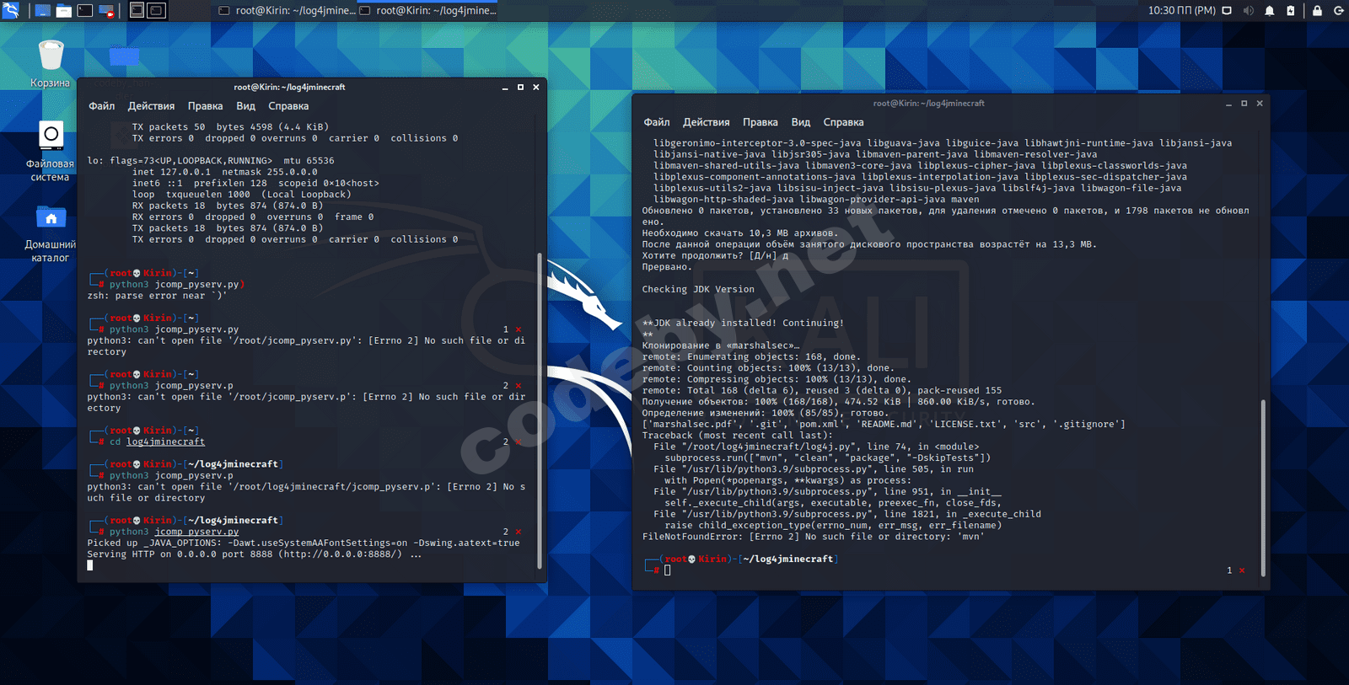Open Правка menu in left terminal
Image resolution: width=1349 pixels, height=685 pixels.
pos(205,106)
